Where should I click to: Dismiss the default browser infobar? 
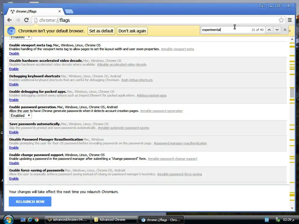point(290,31)
